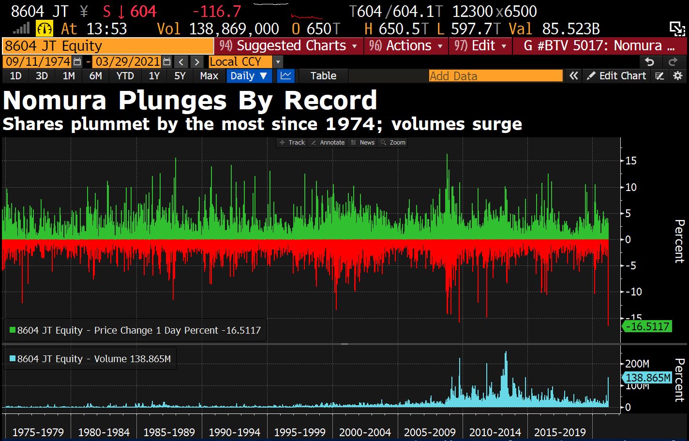
Task: Select the 3D time range
Action: coord(42,76)
